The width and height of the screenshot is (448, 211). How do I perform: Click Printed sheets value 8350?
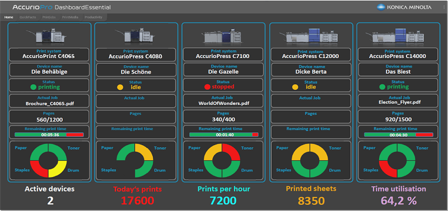point(311,201)
